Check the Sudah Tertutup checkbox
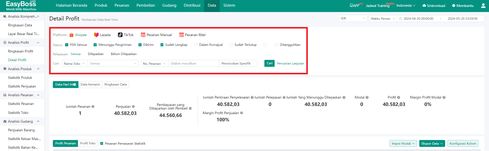The height and width of the screenshot is (151, 489). [231, 45]
